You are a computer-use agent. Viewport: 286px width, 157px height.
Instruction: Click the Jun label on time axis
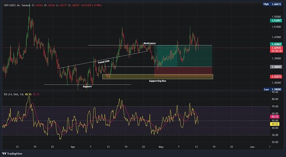[x=252, y=147]
